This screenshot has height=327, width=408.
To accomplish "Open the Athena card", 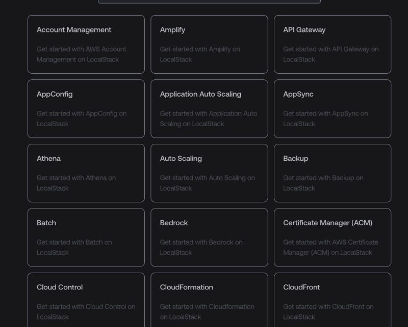I will [x=86, y=173].
